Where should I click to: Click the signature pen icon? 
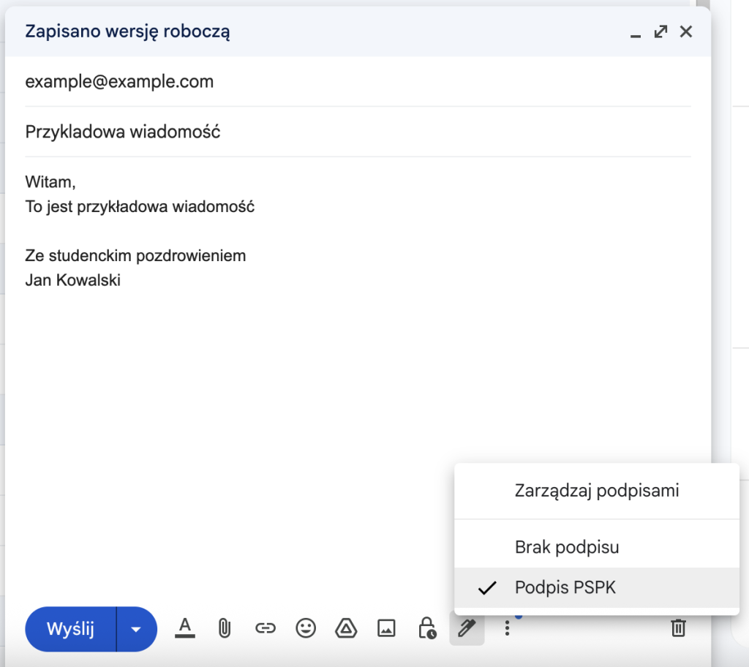467,628
